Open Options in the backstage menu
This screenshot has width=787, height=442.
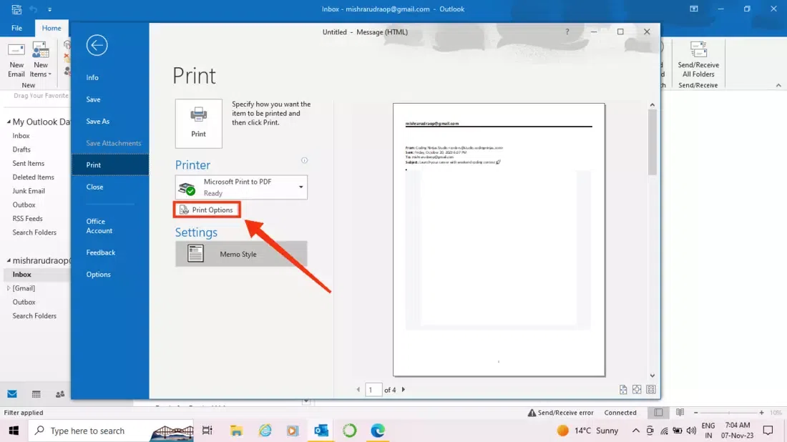coord(99,275)
